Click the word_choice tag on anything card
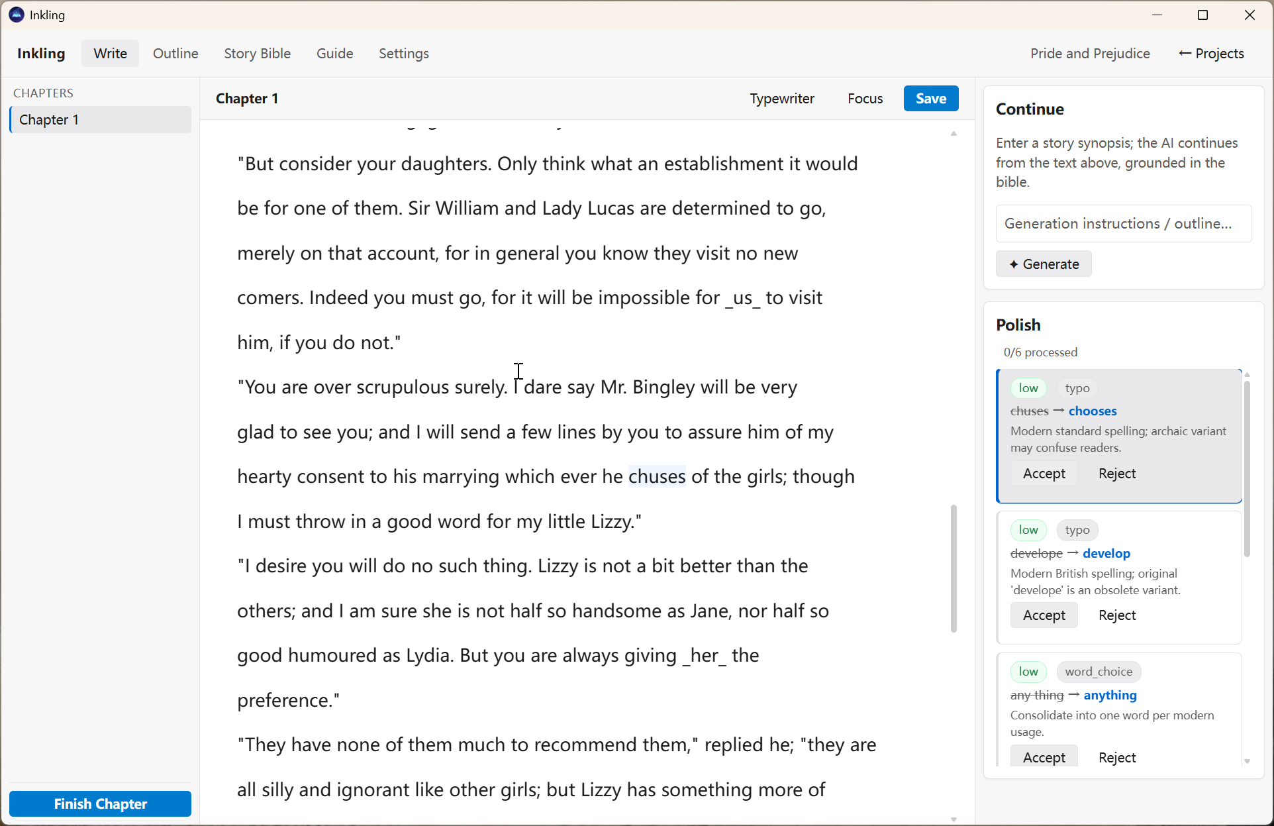This screenshot has width=1274, height=826. click(1099, 672)
